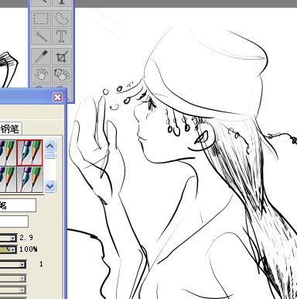Select the crop tool

62,56
